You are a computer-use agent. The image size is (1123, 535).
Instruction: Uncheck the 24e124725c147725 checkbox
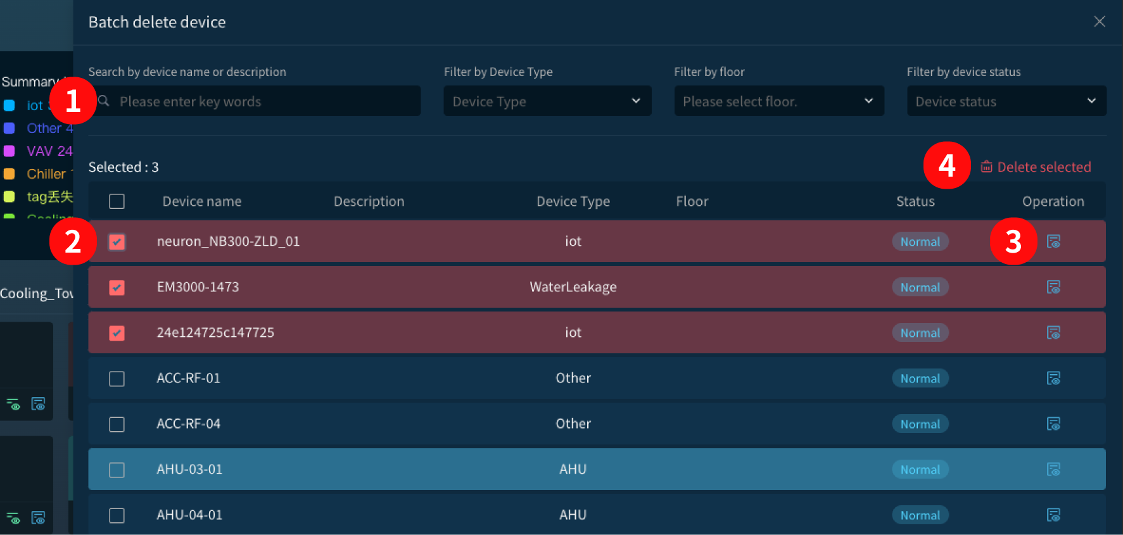point(117,333)
